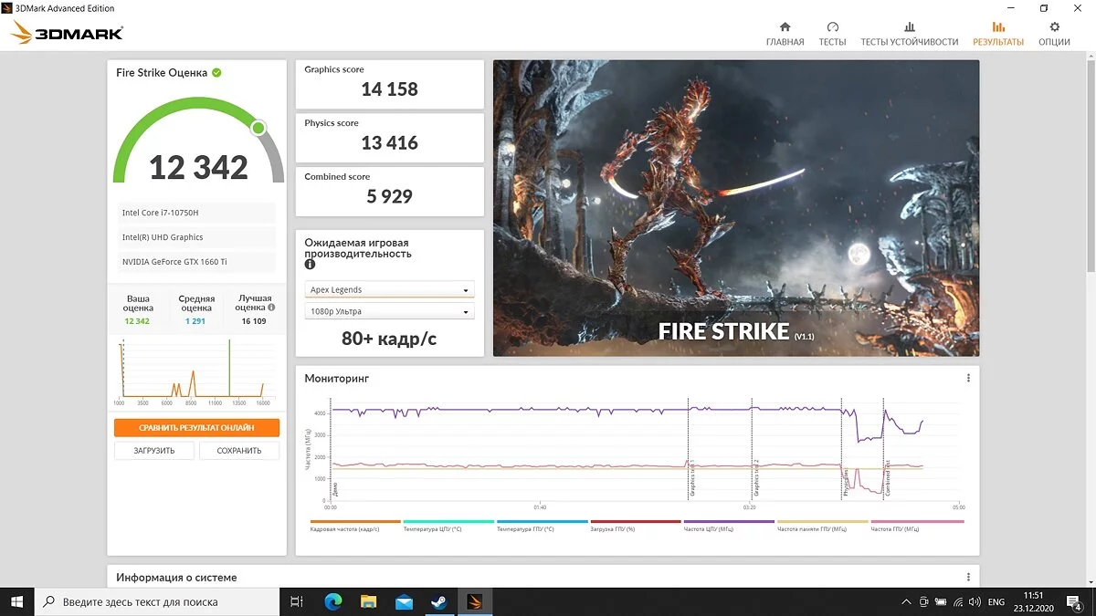Toggle Кадровая частота legend swatch
This screenshot has height=616, width=1096.
click(355, 522)
